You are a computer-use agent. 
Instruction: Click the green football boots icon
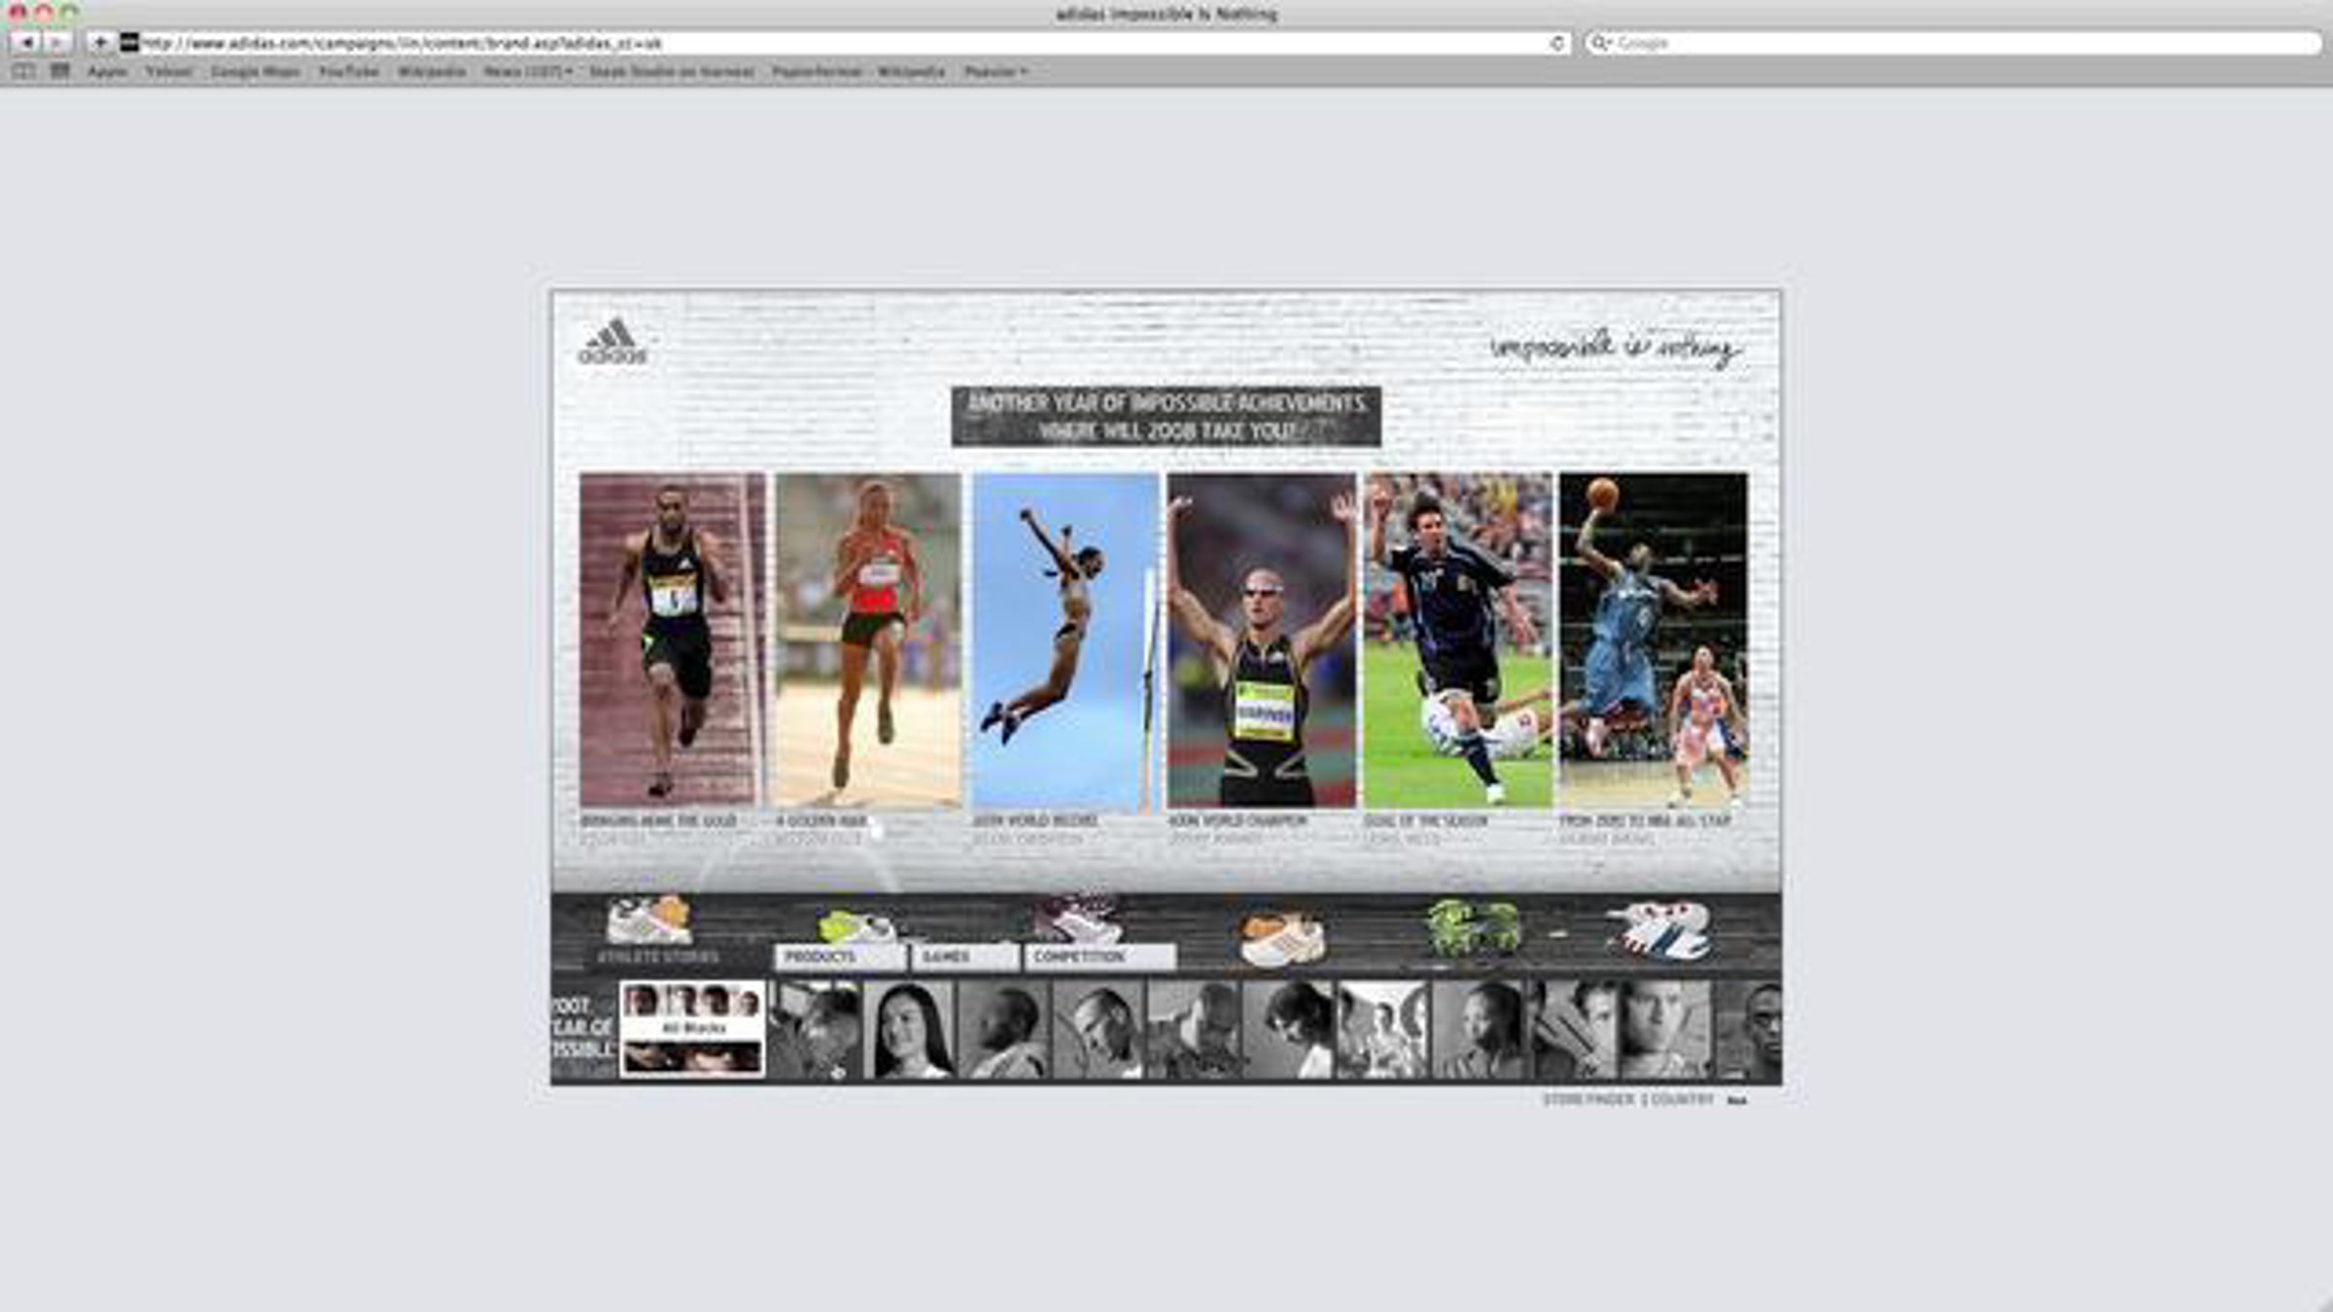1473,928
